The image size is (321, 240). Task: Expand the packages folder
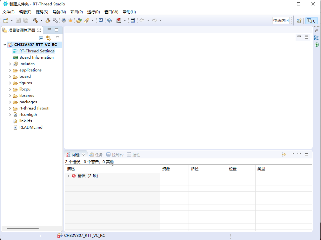point(10,102)
